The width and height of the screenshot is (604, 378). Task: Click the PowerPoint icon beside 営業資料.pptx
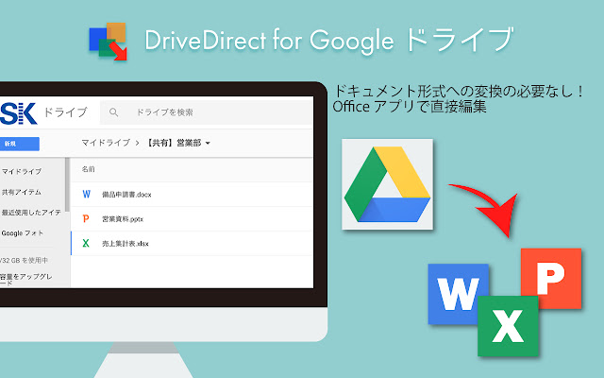(86, 218)
